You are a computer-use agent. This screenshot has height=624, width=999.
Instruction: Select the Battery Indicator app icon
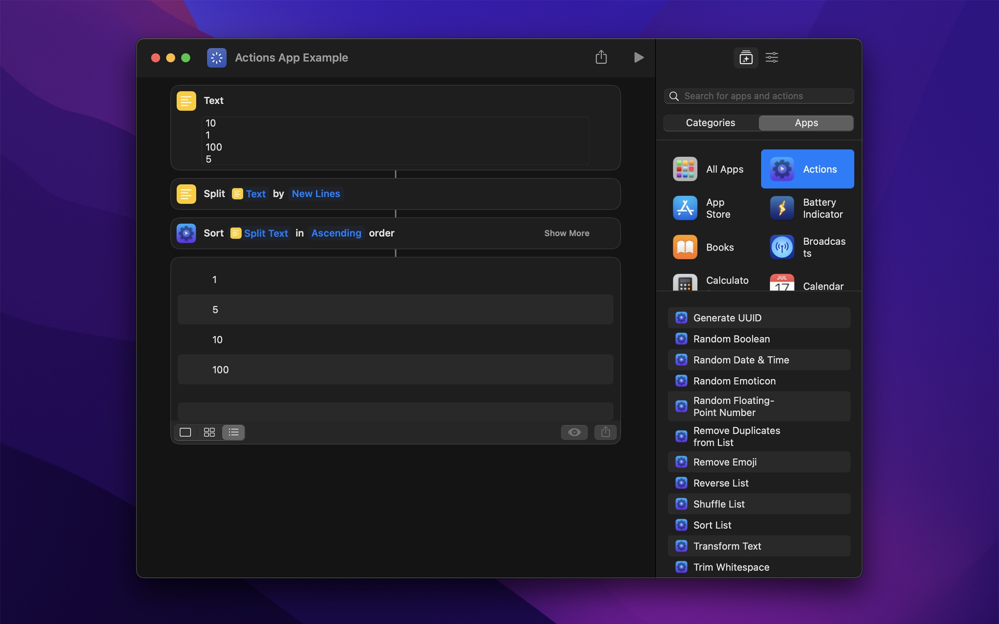pos(782,207)
